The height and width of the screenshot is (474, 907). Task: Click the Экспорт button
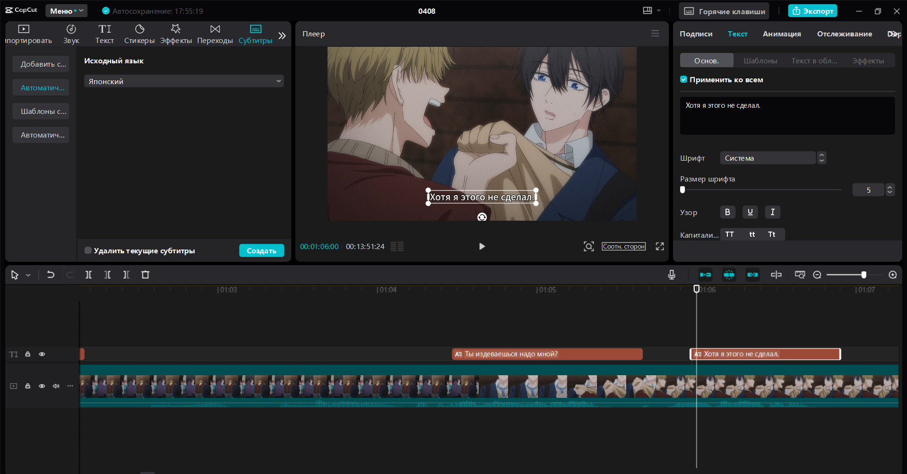pyautogui.click(x=812, y=11)
